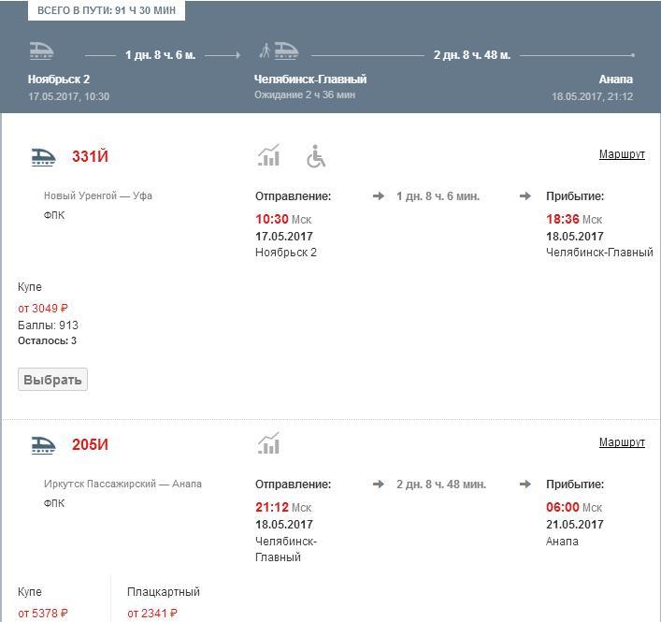661x622 pixels.
Task: Click the arrow icon after Отправление 21:12
Action: (x=378, y=485)
